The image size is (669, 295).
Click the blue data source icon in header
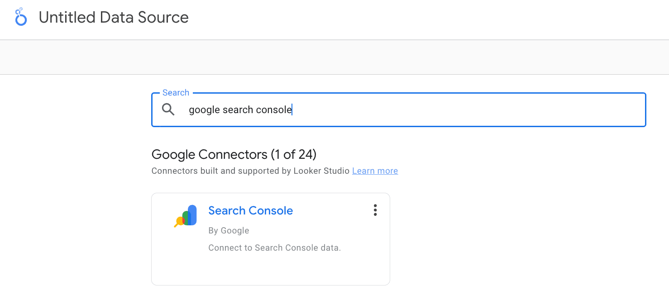click(20, 17)
